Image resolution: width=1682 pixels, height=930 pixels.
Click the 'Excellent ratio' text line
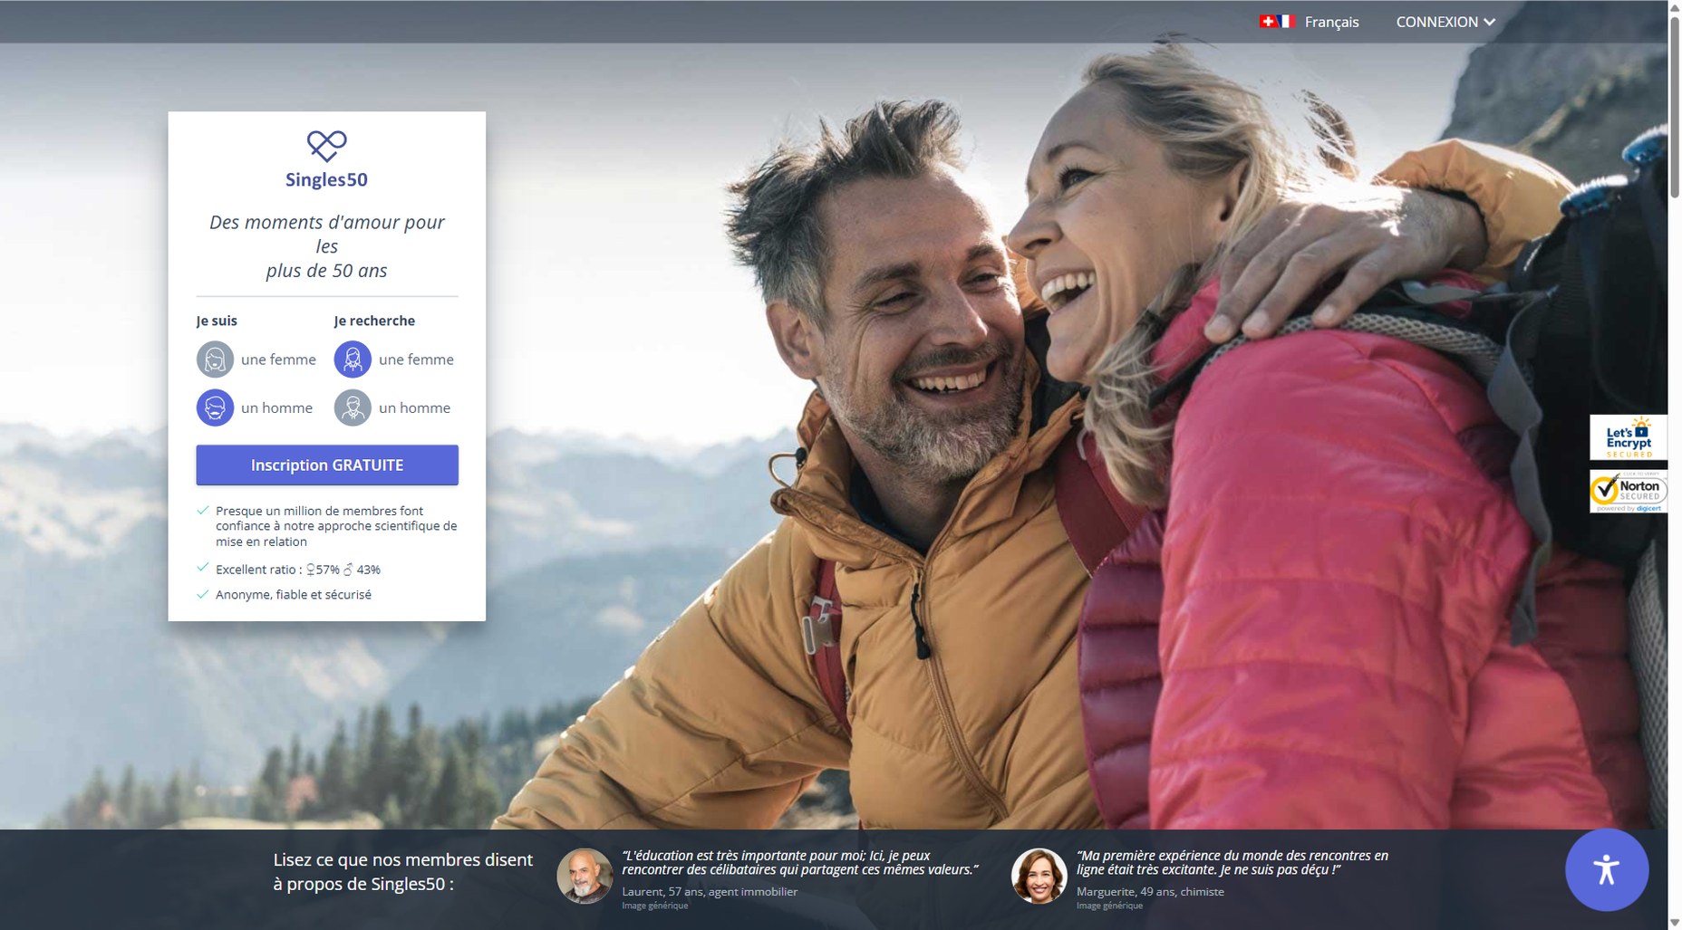[x=298, y=570]
